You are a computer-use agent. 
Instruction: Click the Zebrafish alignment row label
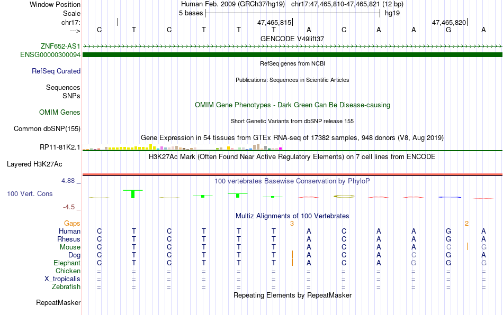click(66, 287)
